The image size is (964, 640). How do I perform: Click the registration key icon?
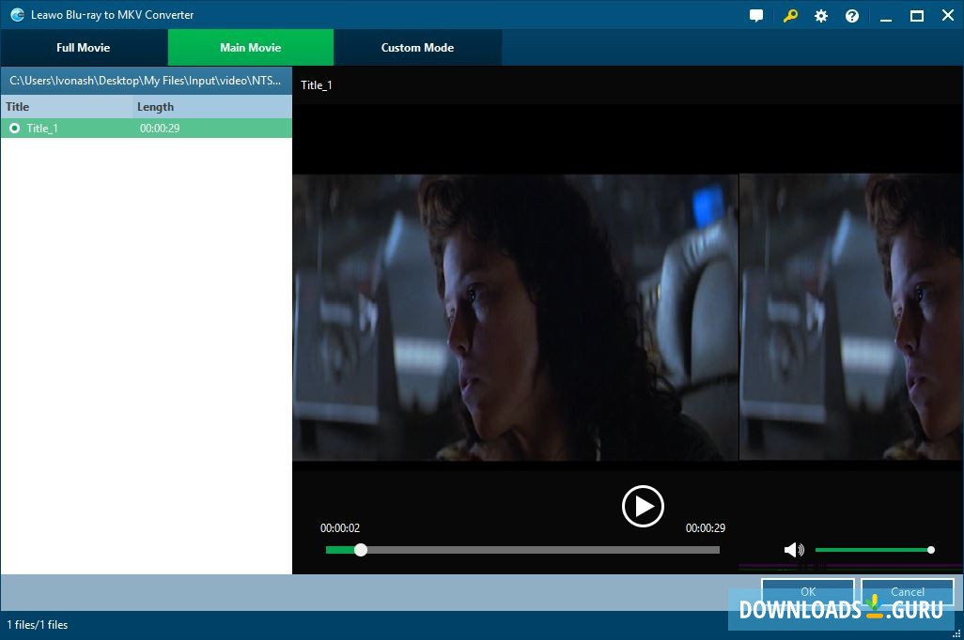click(x=789, y=15)
